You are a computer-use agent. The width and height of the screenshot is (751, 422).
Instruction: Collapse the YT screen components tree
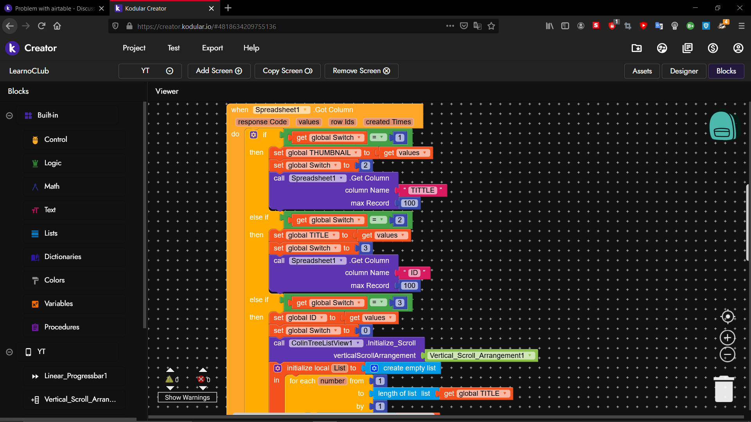coord(9,352)
